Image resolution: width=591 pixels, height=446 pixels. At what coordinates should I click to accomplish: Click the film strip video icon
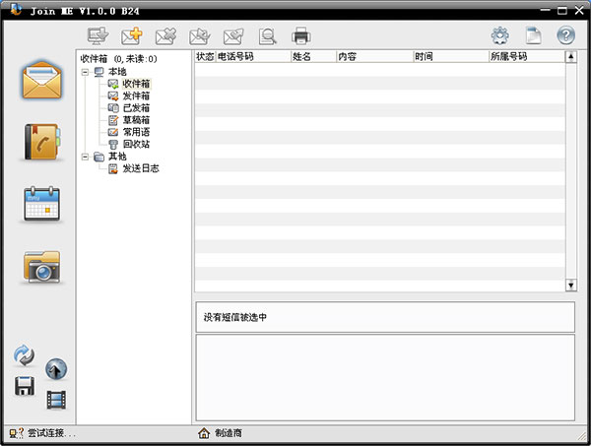click(56, 400)
